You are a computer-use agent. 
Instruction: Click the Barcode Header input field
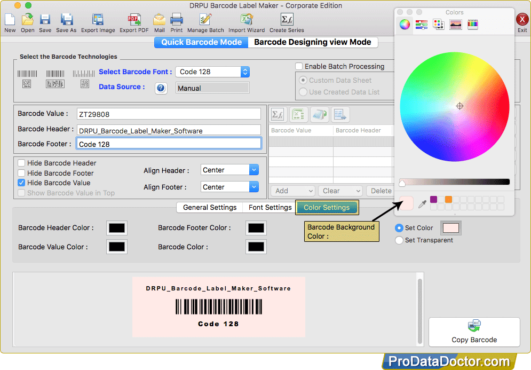pyautogui.click(x=169, y=130)
